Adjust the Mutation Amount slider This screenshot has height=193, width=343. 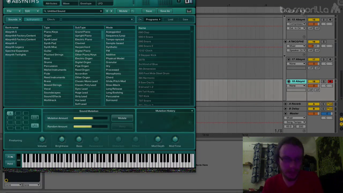click(x=91, y=118)
